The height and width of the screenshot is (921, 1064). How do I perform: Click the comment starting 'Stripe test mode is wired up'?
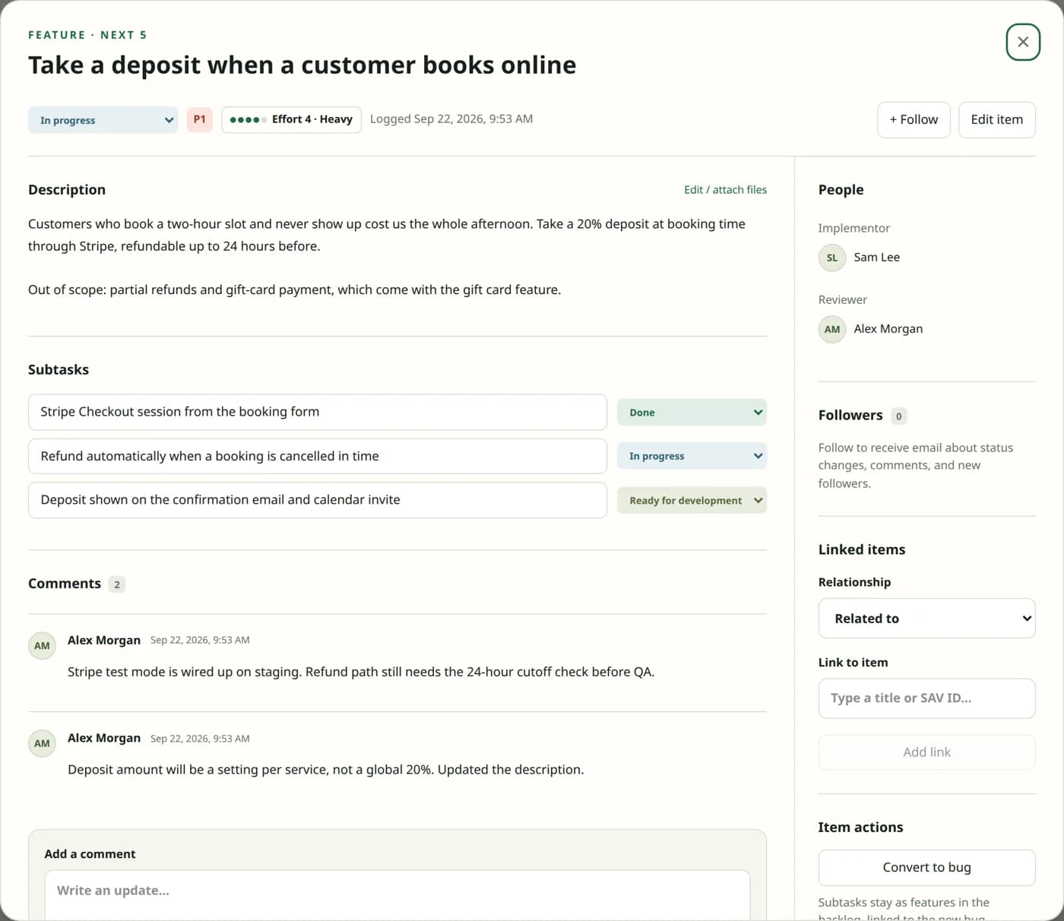361,672
